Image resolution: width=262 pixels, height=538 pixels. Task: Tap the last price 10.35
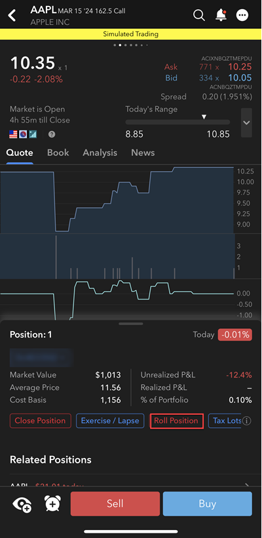pyautogui.click(x=33, y=64)
